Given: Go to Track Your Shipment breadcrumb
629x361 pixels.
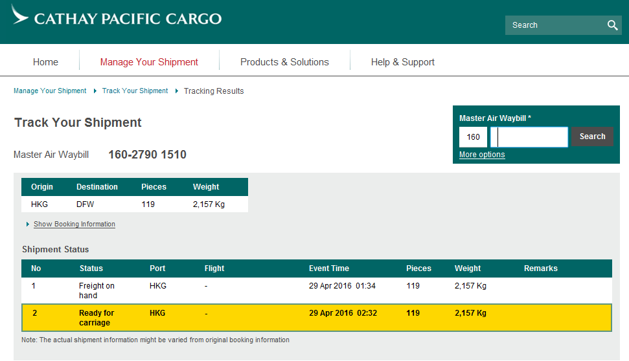Looking at the screenshot, I should (135, 91).
